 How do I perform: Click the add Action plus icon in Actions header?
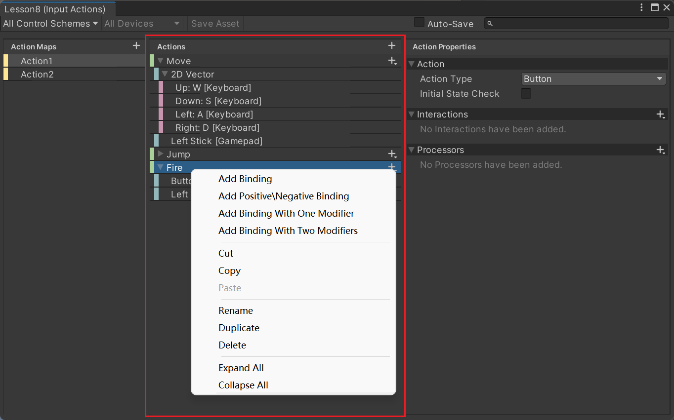click(x=392, y=45)
